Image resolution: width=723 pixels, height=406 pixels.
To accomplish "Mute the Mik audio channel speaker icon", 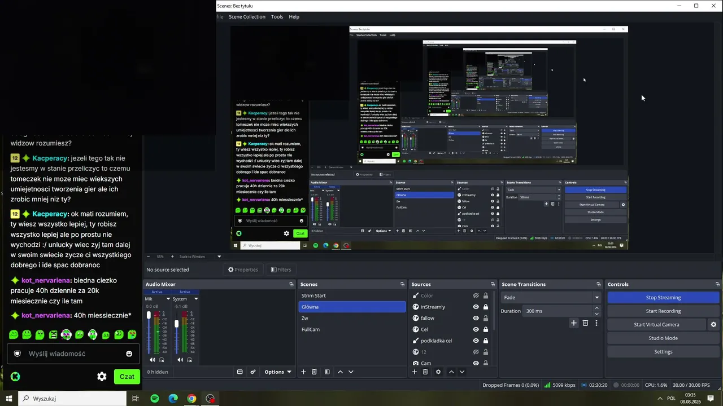I will tap(152, 360).
